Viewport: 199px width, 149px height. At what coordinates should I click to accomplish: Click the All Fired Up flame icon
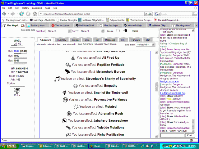[x=72, y=58]
